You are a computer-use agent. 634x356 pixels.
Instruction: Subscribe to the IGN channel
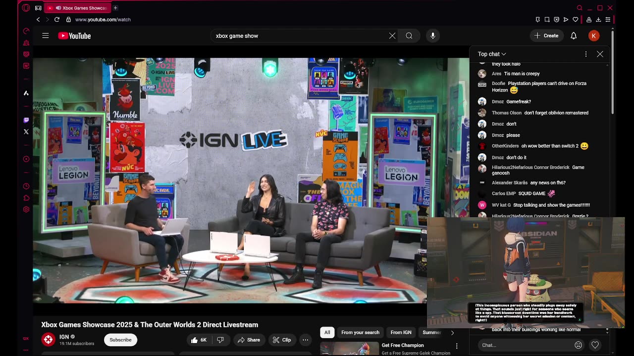[x=120, y=340]
